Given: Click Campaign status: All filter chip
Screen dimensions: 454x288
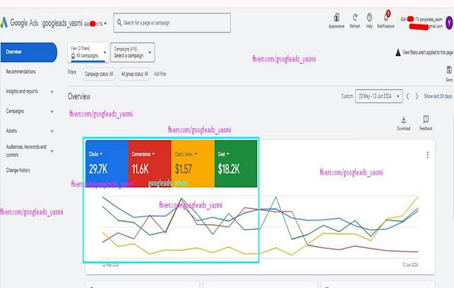Looking at the screenshot, I should tap(99, 74).
